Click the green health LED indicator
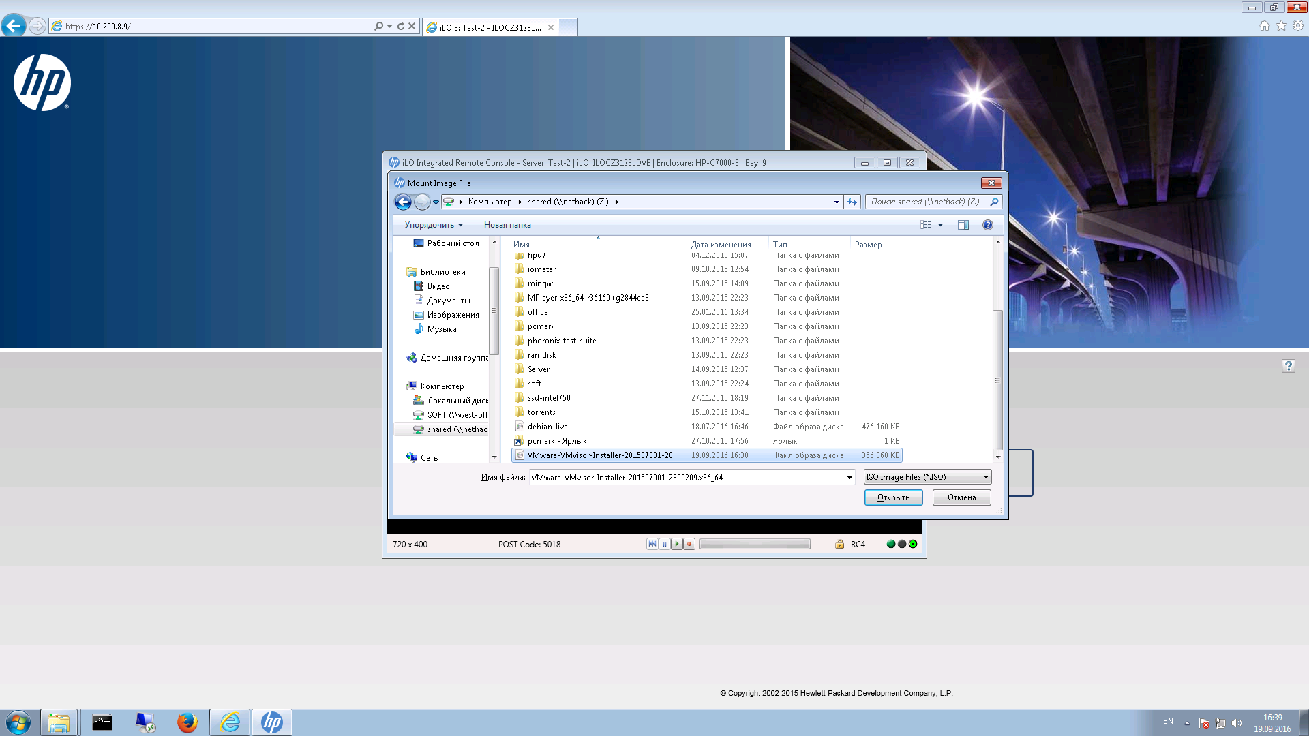Image resolution: width=1309 pixels, height=736 pixels. (x=890, y=544)
